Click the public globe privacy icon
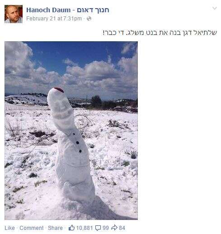The width and height of the screenshot is (221, 234). 89,19
